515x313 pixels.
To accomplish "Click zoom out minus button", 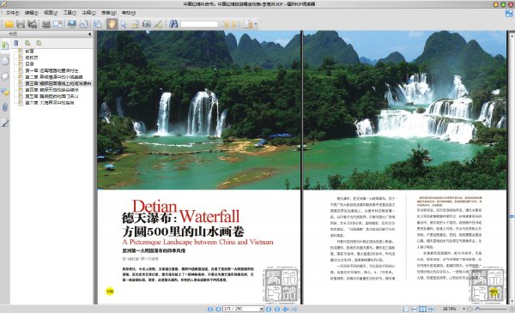I will coord(470,309).
